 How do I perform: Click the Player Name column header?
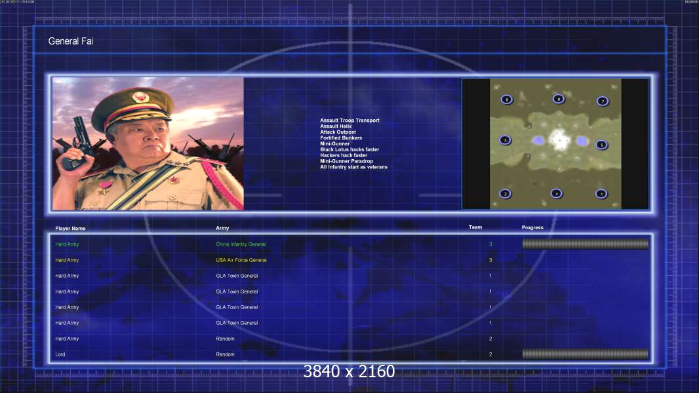70,229
